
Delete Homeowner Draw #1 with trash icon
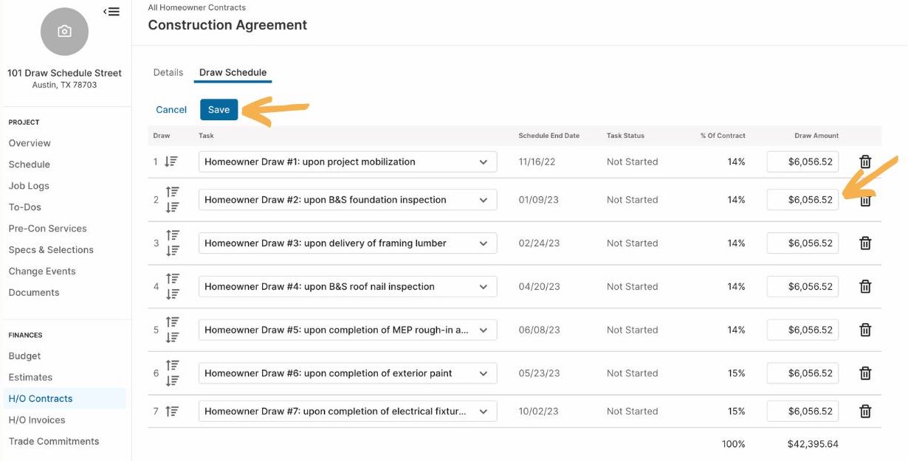866,162
